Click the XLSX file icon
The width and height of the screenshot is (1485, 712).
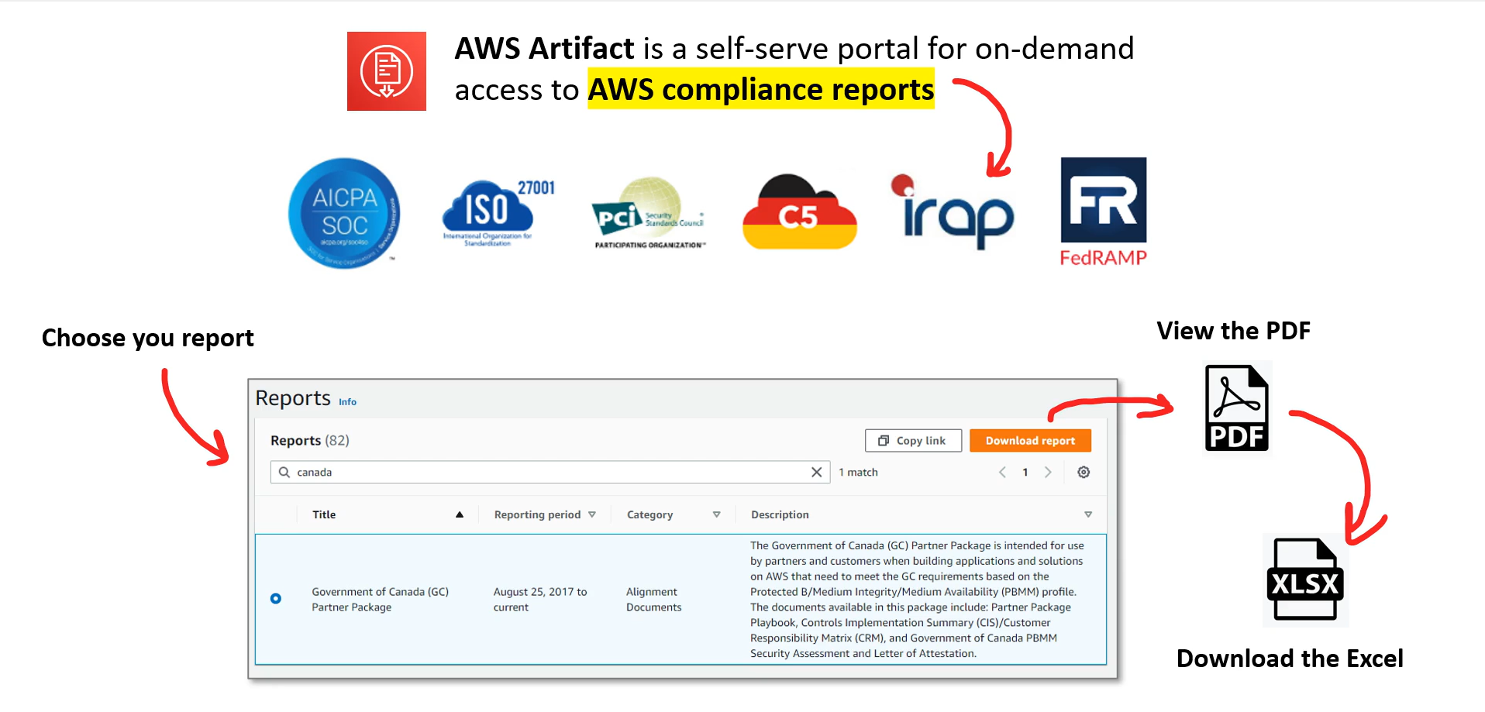1305,580
